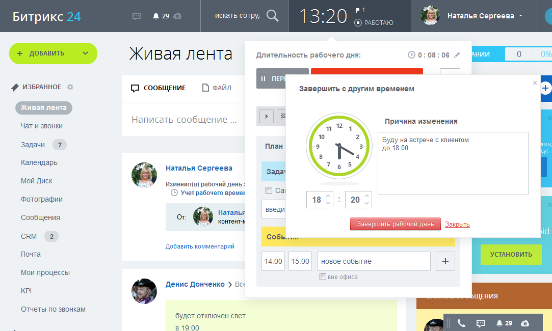Click the notifications bell in top header
The height and width of the screenshot is (331, 552).
156,16
